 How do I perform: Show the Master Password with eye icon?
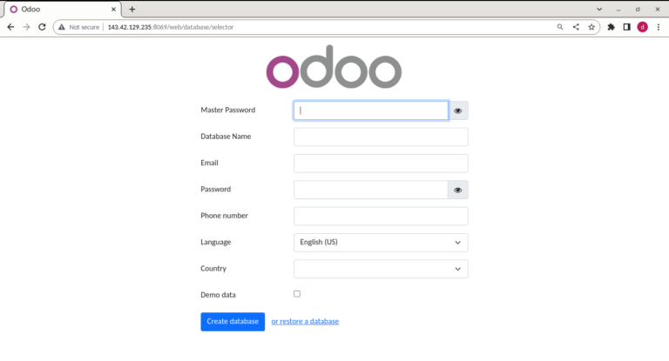[458, 110]
